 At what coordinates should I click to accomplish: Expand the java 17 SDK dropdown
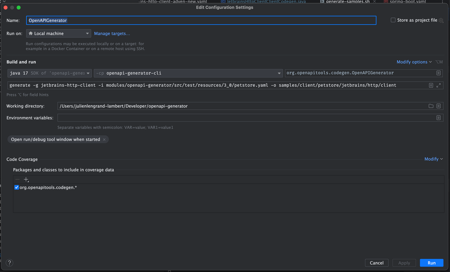[88, 73]
